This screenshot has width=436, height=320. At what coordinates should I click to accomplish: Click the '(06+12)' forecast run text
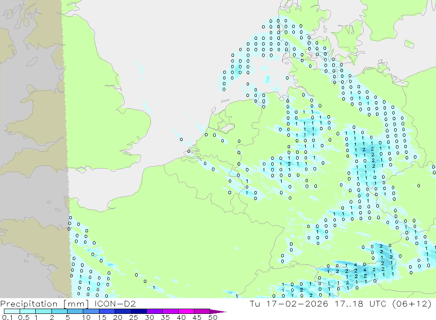pyautogui.click(x=412, y=303)
